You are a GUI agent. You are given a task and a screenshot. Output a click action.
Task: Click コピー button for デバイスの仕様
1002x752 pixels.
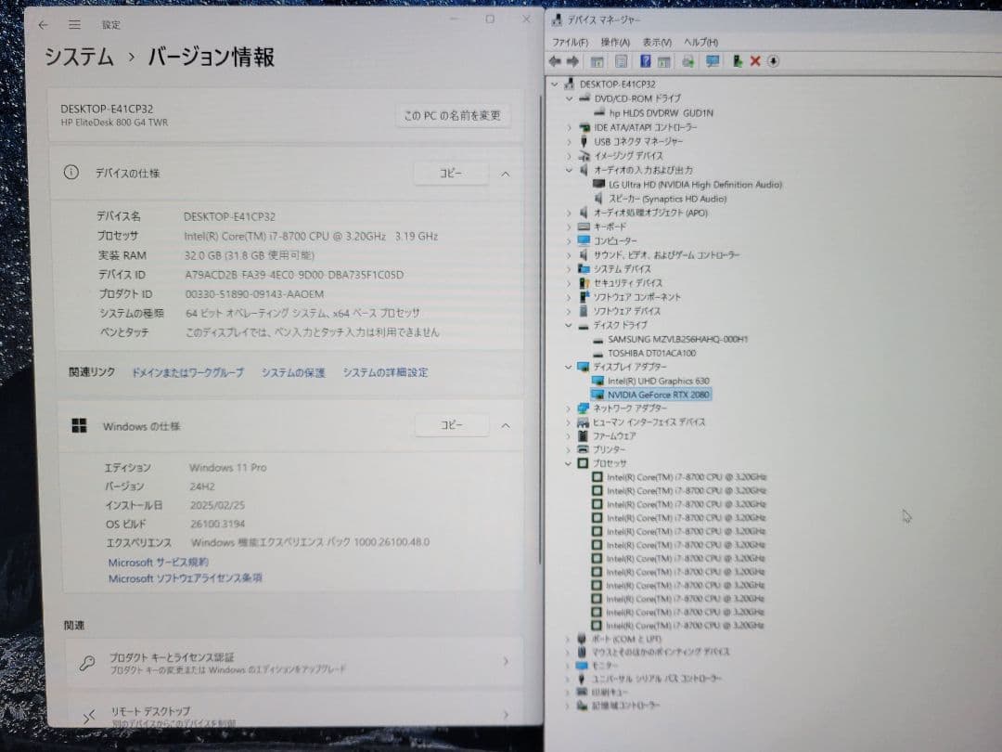click(x=451, y=174)
